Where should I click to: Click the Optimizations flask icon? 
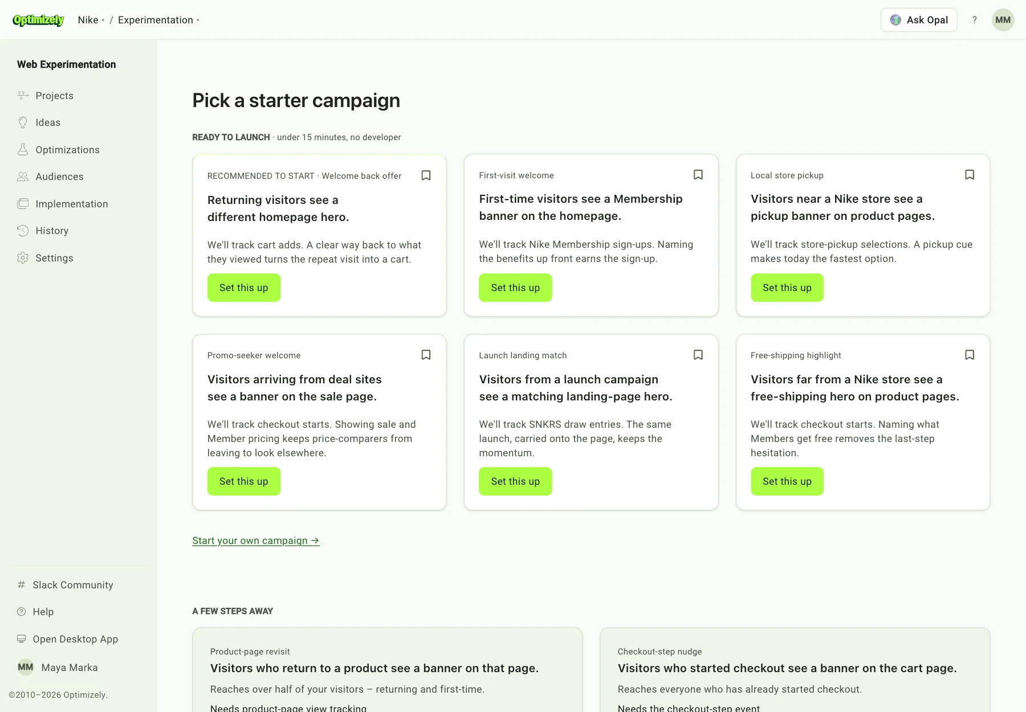click(23, 149)
